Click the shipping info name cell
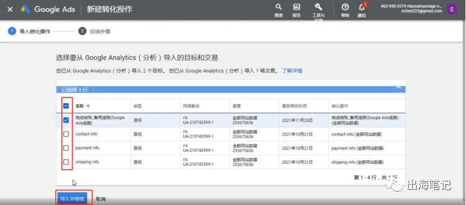466x205 pixels. [87, 162]
